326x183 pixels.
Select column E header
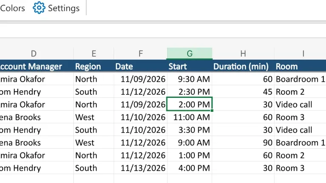[94, 53]
